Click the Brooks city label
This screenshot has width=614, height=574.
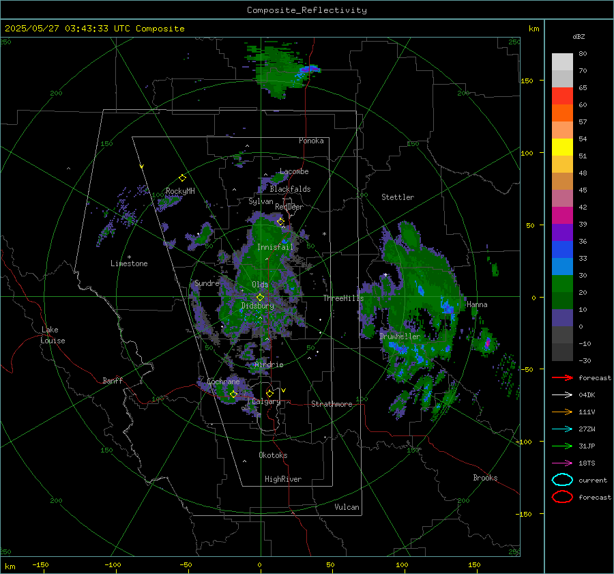(x=485, y=478)
